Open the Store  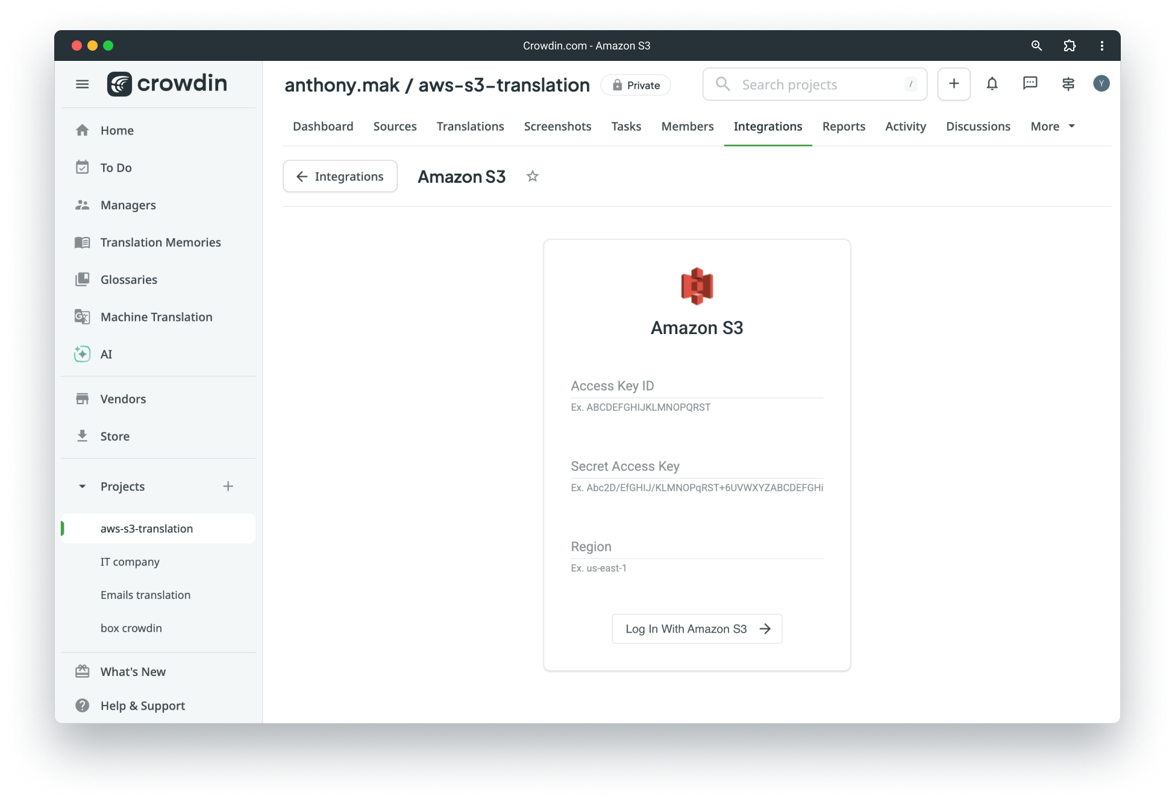pyautogui.click(x=158, y=437)
